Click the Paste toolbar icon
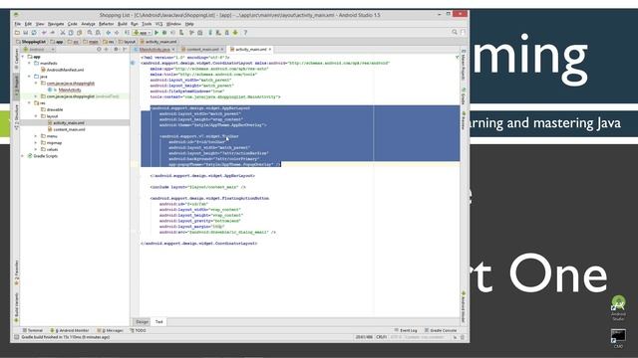 tap(80, 33)
